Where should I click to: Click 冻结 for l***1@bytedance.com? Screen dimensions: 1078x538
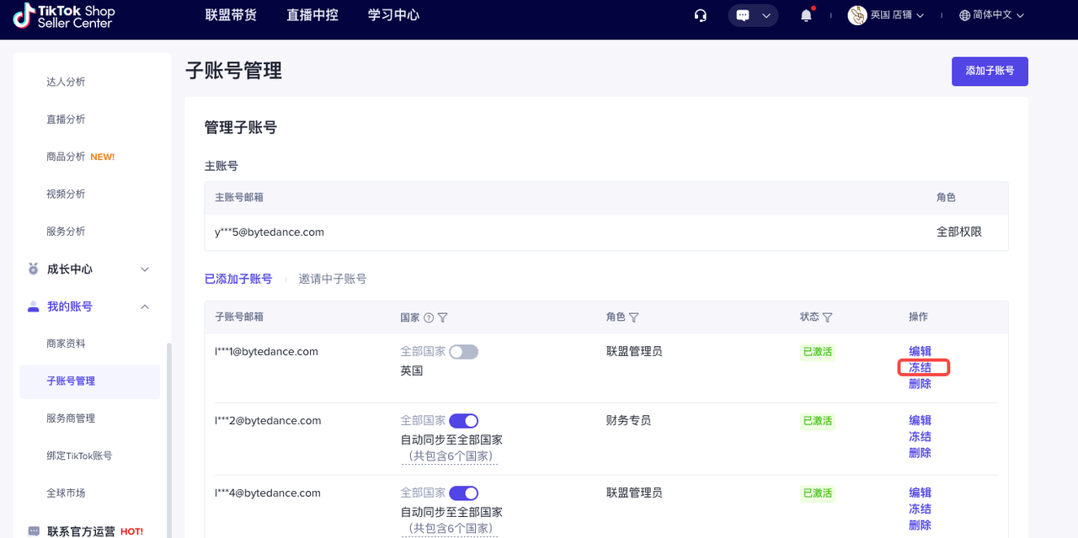(x=920, y=368)
